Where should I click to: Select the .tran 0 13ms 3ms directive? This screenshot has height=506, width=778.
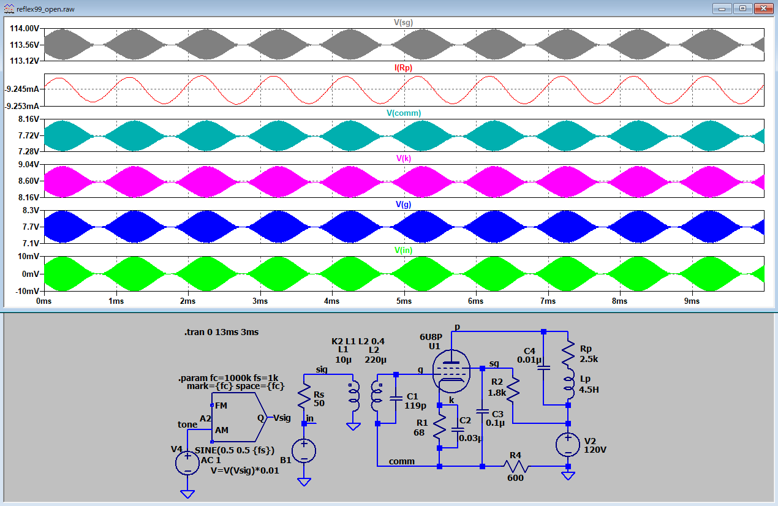point(221,332)
